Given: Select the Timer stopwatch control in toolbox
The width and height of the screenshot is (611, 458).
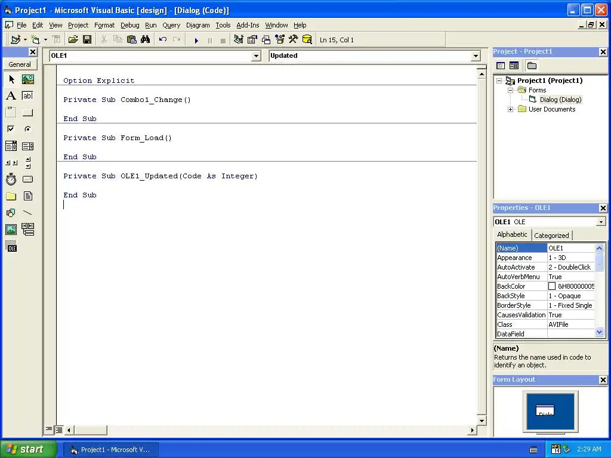Looking at the screenshot, I should [11, 180].
